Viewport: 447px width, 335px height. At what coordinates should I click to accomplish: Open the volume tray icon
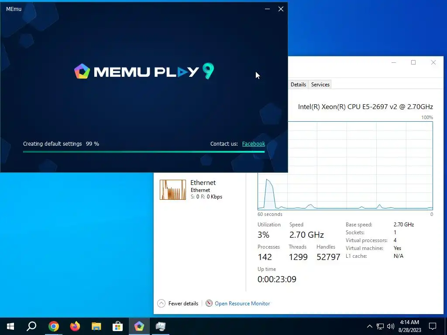coord(391,326)
